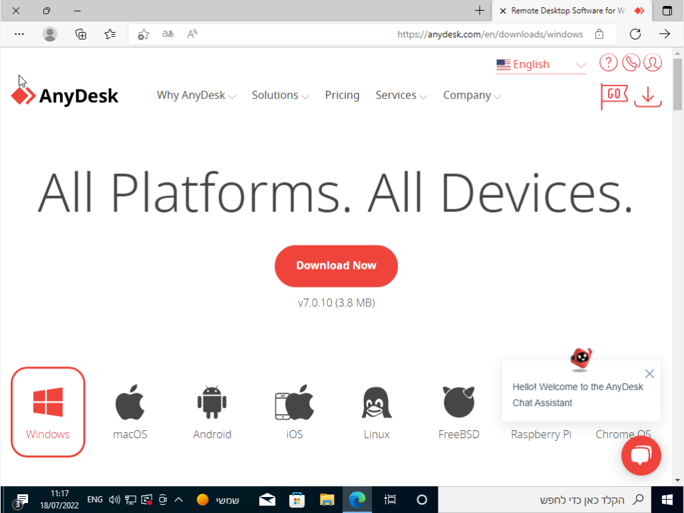Expand the Why AnyDesk menu

[196, 95]
